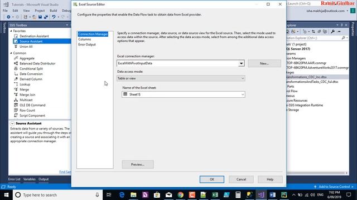This screenshot has height=200, width=357.
Task: Open Name of the Excel sheet dropdown
Action: point(243,94)
